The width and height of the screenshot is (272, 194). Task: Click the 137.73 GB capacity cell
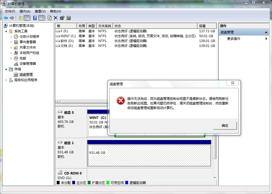point(207,31)
